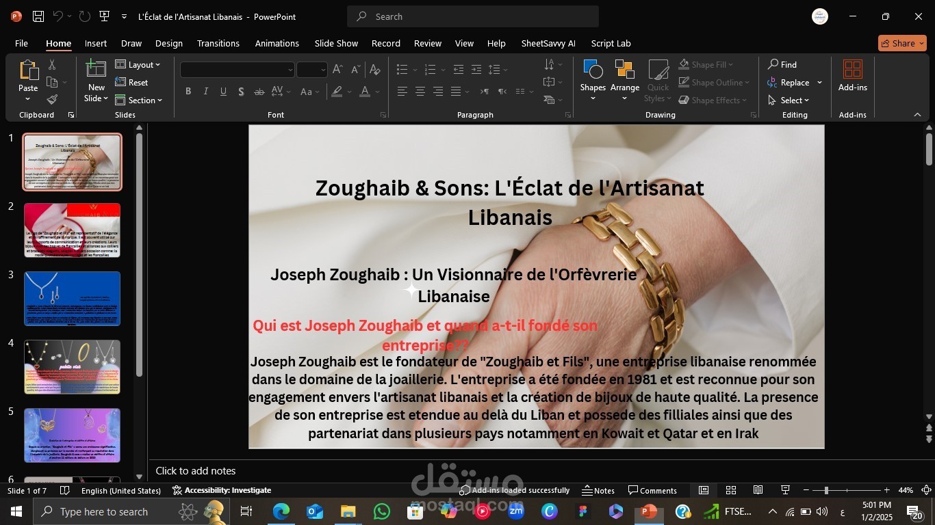Viewport: 935px width, 525px height.
Task: Switch to the SheetSavvy AI tab
Action: pyautogui.click(x=548, y=43)
